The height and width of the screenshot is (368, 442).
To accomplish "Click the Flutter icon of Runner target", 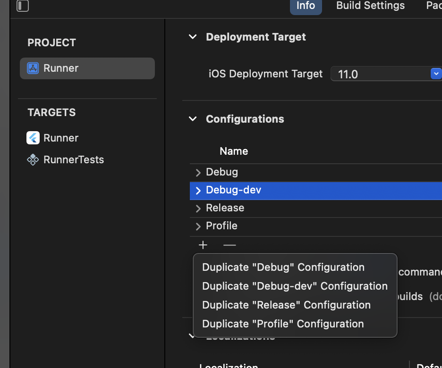I will point(33,138).
